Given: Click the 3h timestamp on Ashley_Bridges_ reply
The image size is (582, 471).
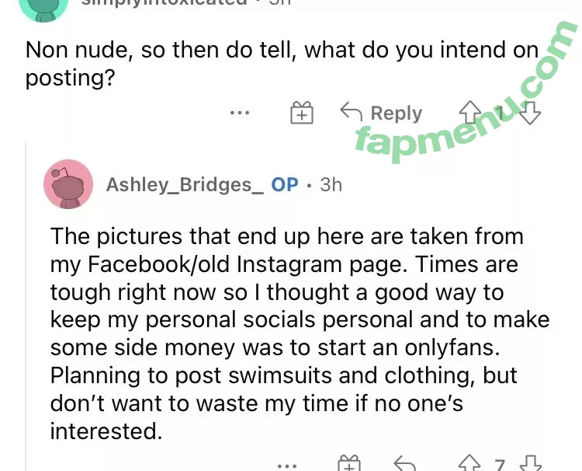Looking at the screenshot, I should tap(331, 185).
